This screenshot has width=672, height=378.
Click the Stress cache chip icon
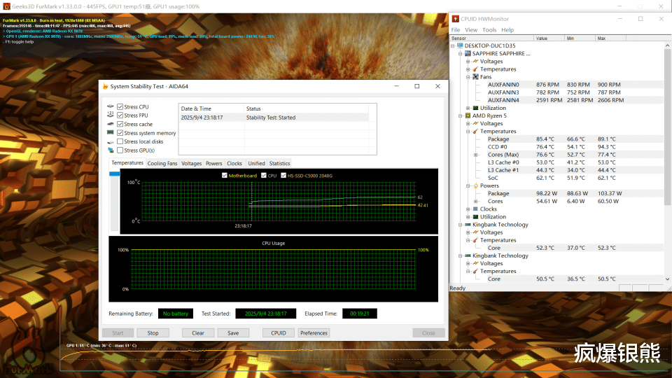pyautogui.click(x=111, y=124)
